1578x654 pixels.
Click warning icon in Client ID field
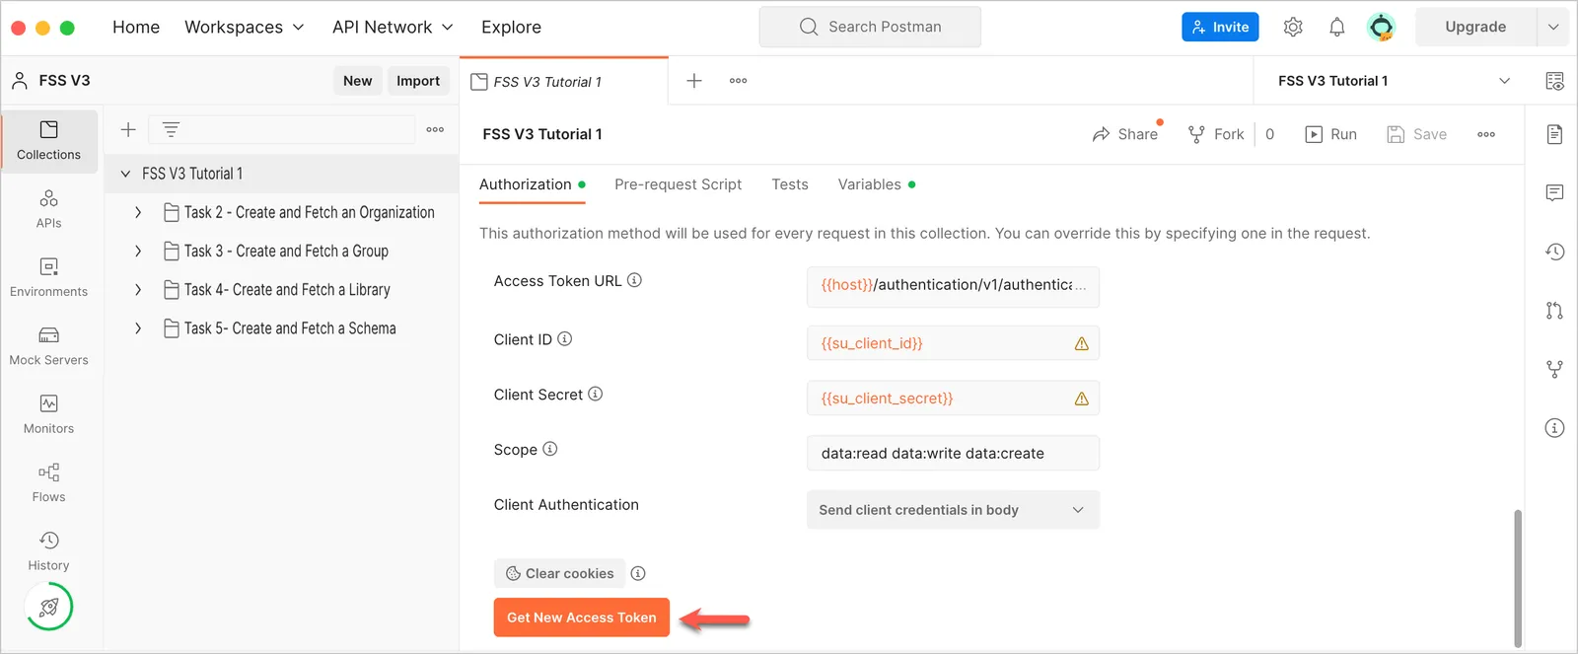click(x=1081, y=343)
